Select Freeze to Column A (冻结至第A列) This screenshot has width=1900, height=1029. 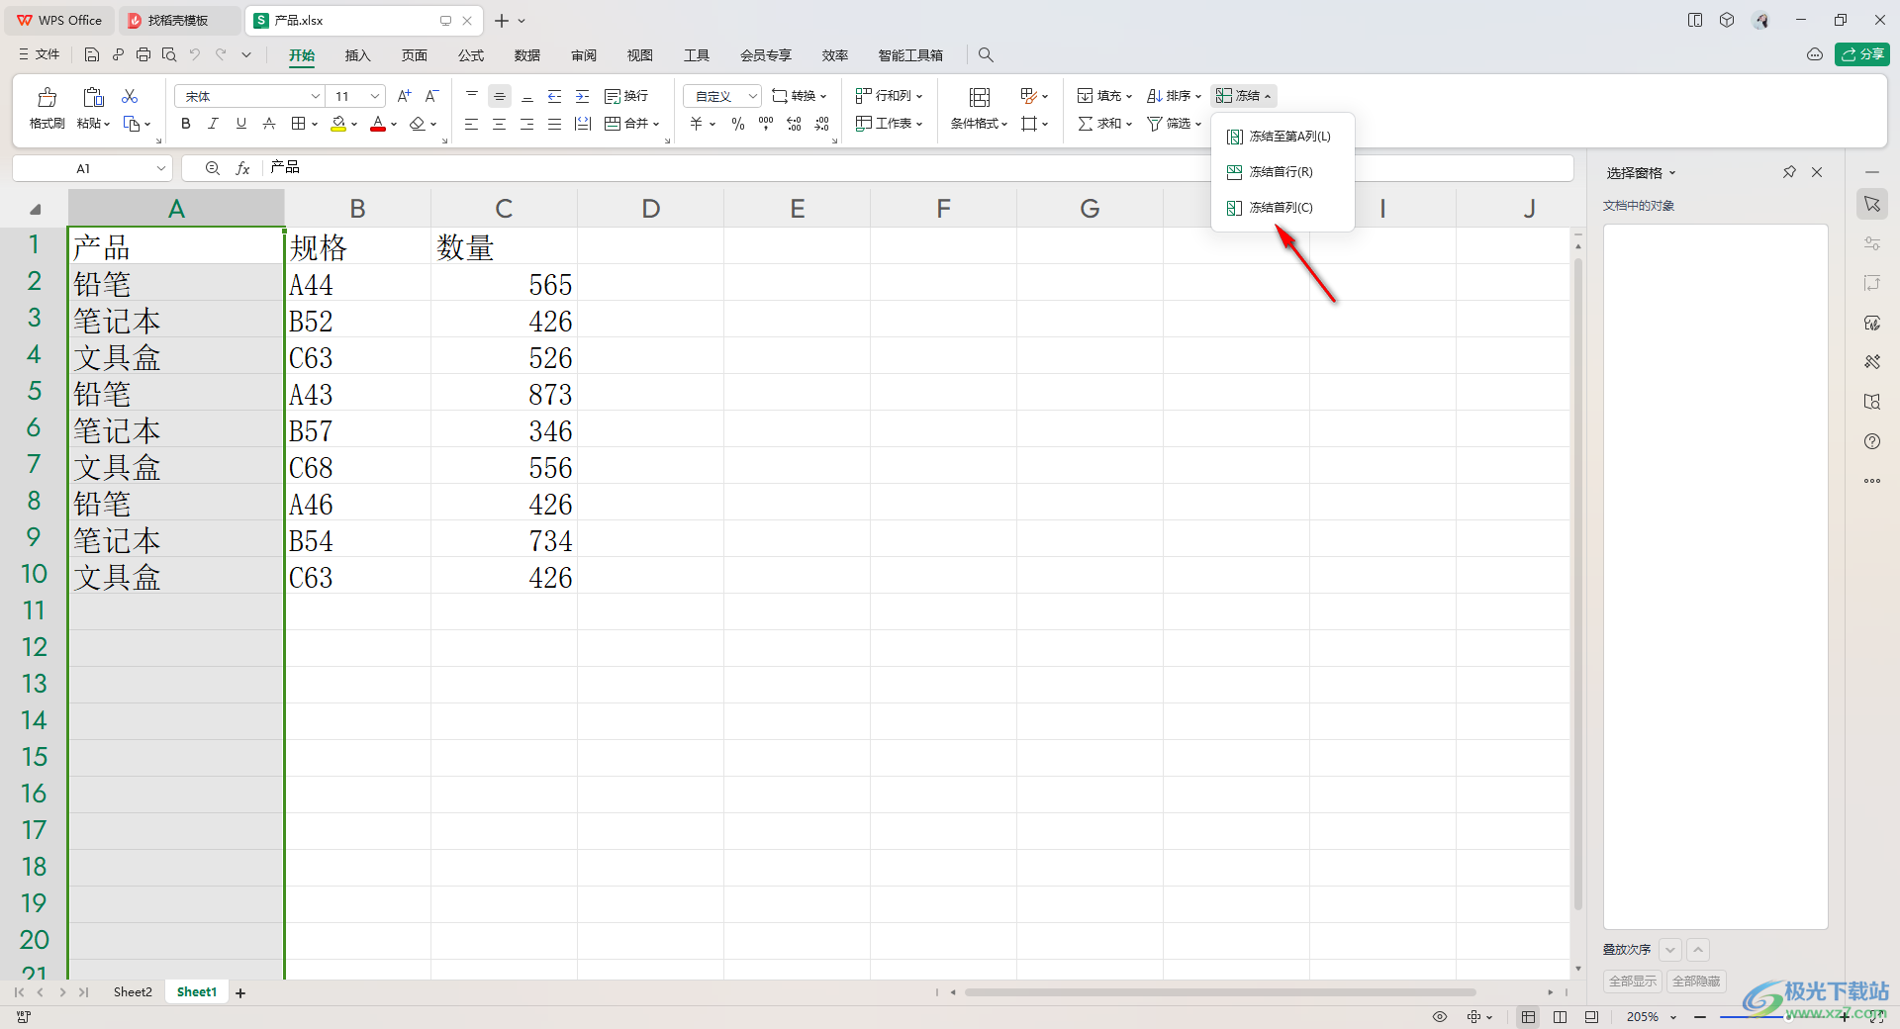tap(1282, 137)
